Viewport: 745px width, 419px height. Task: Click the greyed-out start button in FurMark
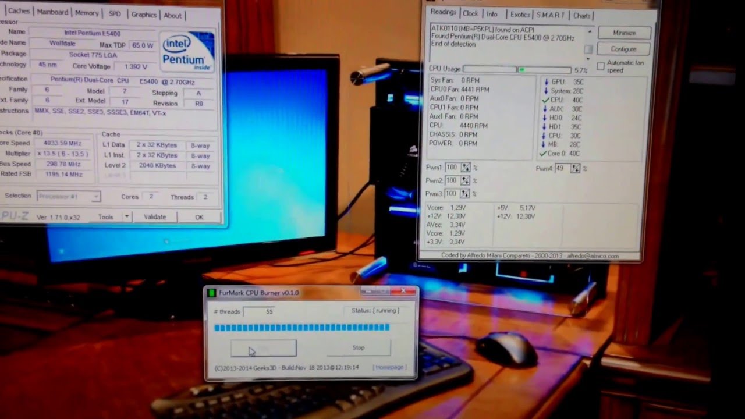(x=264, y=349)
